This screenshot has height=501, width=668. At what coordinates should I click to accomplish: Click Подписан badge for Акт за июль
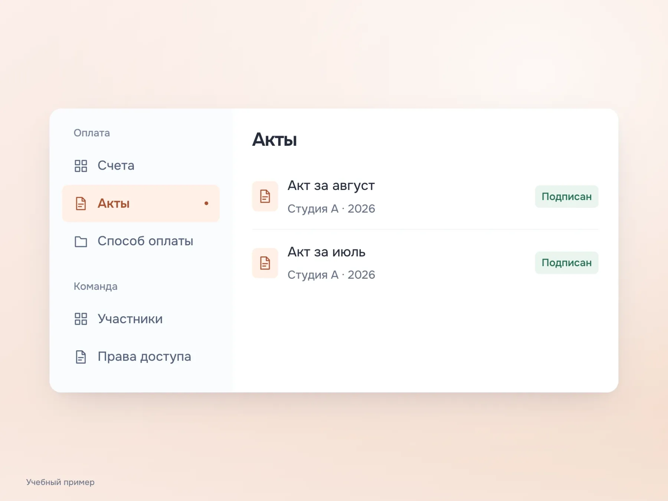(566, 263)
